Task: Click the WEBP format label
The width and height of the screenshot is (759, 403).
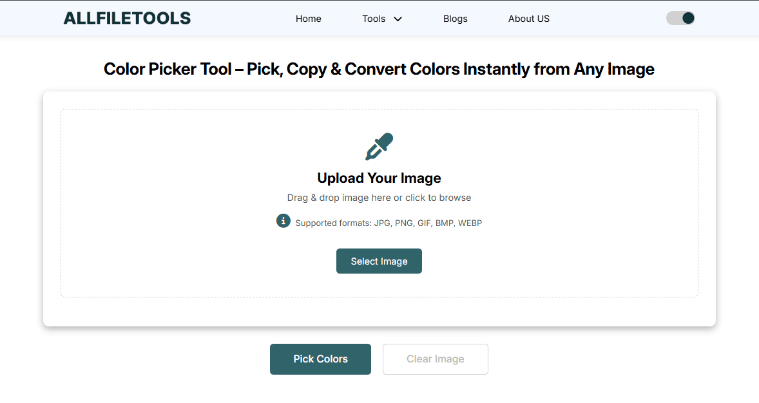Action: (x=470, y=223)
